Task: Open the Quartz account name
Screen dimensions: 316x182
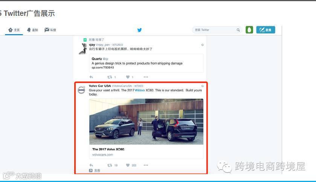Action: tap(97, 59)
